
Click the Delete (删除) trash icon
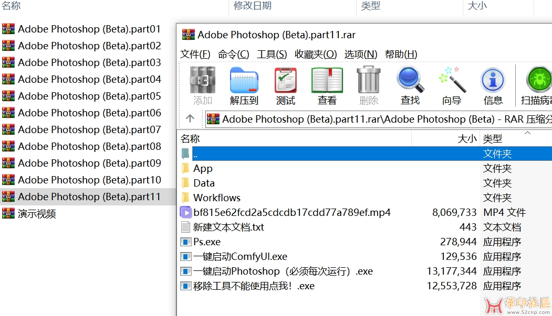(x=369, y=80)
